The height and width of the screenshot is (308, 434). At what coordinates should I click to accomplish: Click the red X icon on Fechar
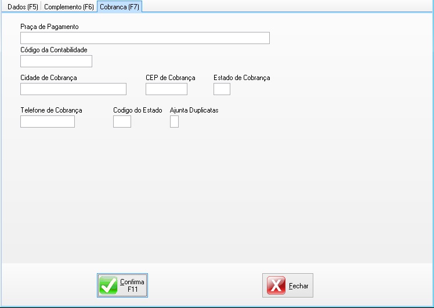click(276, 286)
